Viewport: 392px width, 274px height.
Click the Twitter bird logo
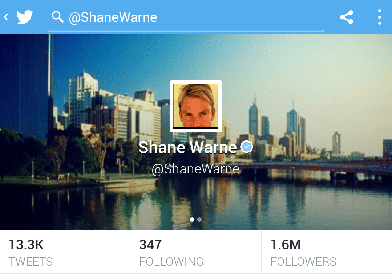click(24, 17)
